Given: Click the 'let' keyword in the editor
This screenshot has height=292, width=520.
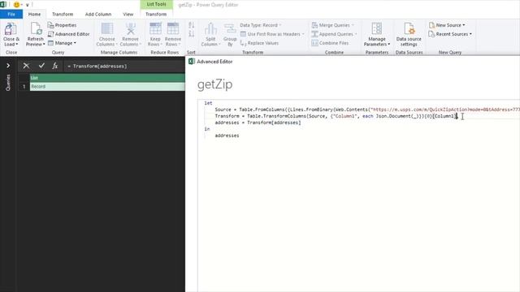Looking at the screenshot, I should point(208,103).
